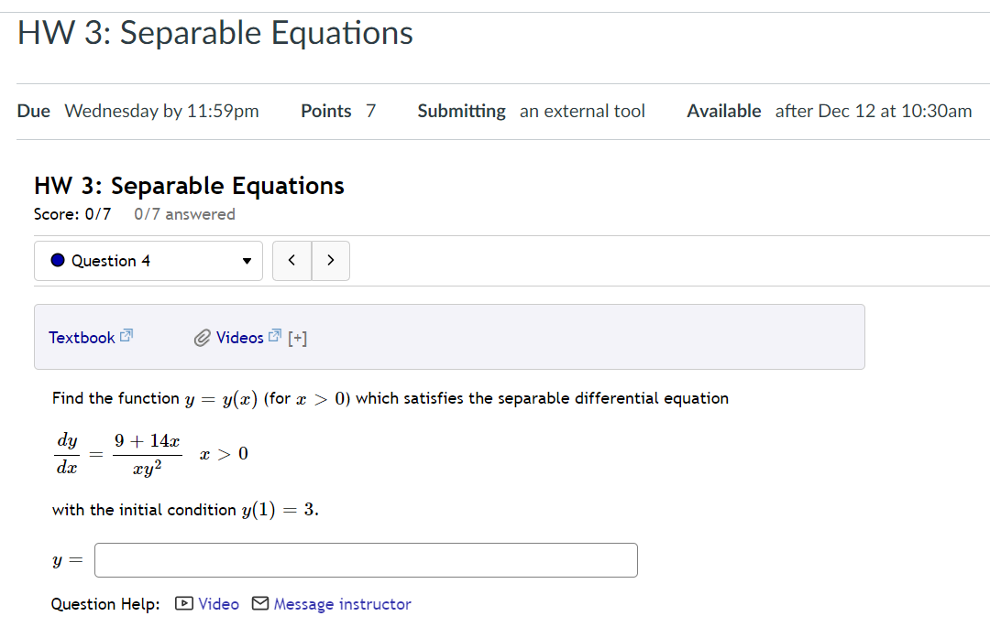
Task: Click the external-link icon next to Textbook
Action: [126, 336]
